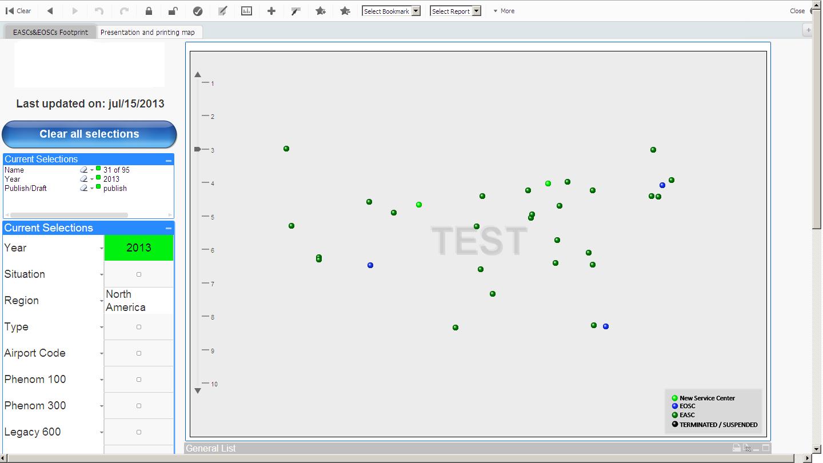This screenshot has width=823, height=463.
Task: Toggle the Airport Code selection checkbox
Action: [139, 353]
